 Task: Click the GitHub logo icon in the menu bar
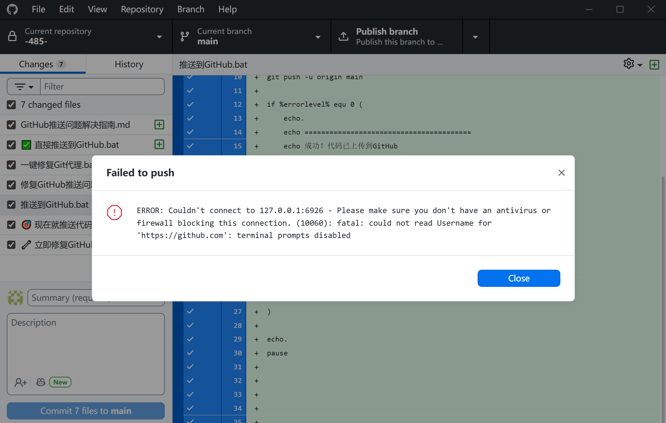(12, 9)
